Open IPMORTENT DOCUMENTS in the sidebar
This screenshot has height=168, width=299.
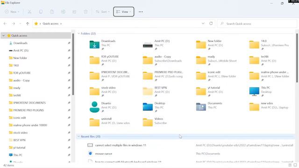point(29,103)
